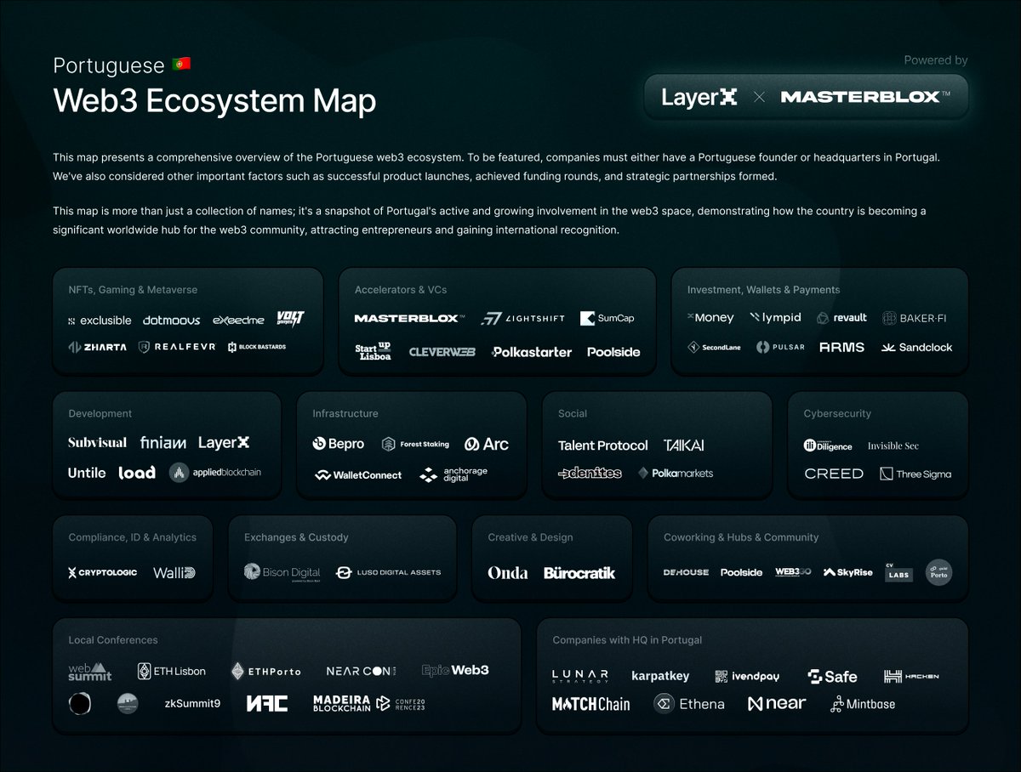
Task: Select the Sandclock logo
Action: click(x=917, y=347)
